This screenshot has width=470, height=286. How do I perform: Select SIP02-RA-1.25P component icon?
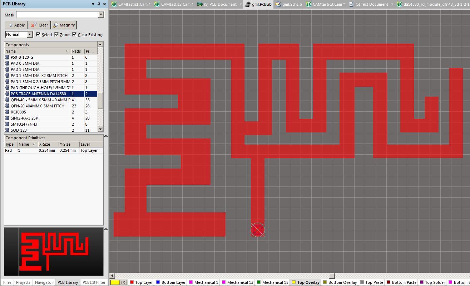tap(7, 118)
